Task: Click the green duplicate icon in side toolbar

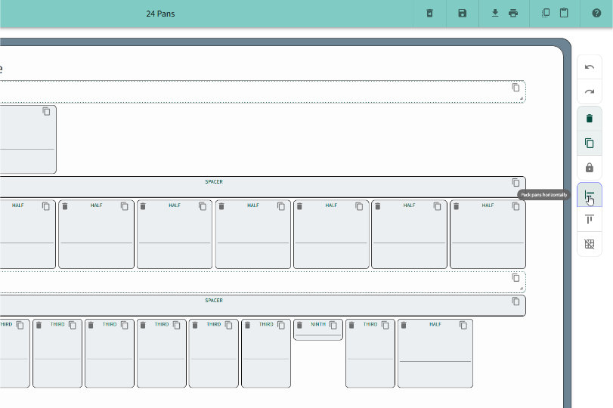Action: click(590, 143)
